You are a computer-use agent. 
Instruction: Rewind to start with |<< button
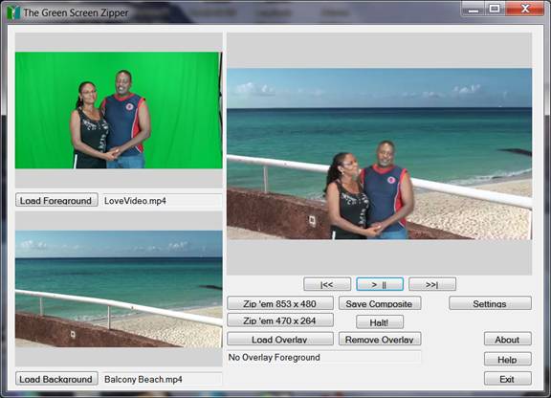(327, 284)
